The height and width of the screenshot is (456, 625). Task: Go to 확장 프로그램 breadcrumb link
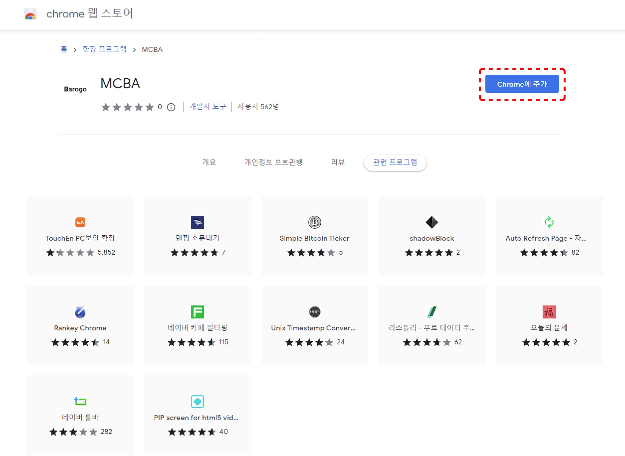(104, 49)
